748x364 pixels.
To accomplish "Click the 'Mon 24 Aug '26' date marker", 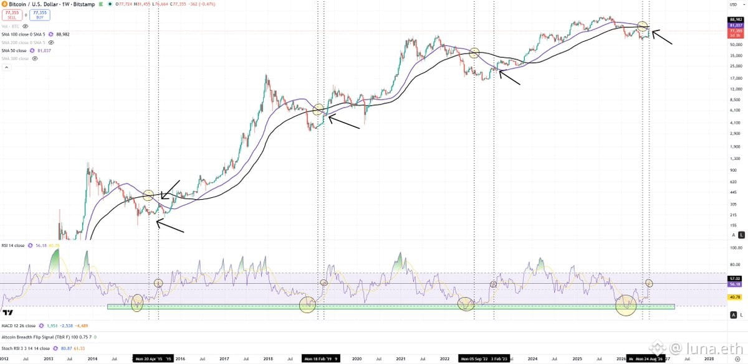I will click(x=650, y=359).
